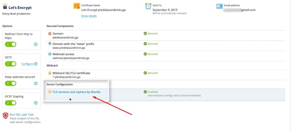Click the Secured check icon for www domain
The height and width of the screenshot is (132, 292).
point(145,44)
